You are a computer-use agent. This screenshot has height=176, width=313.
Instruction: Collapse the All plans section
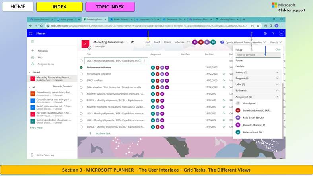29,87
